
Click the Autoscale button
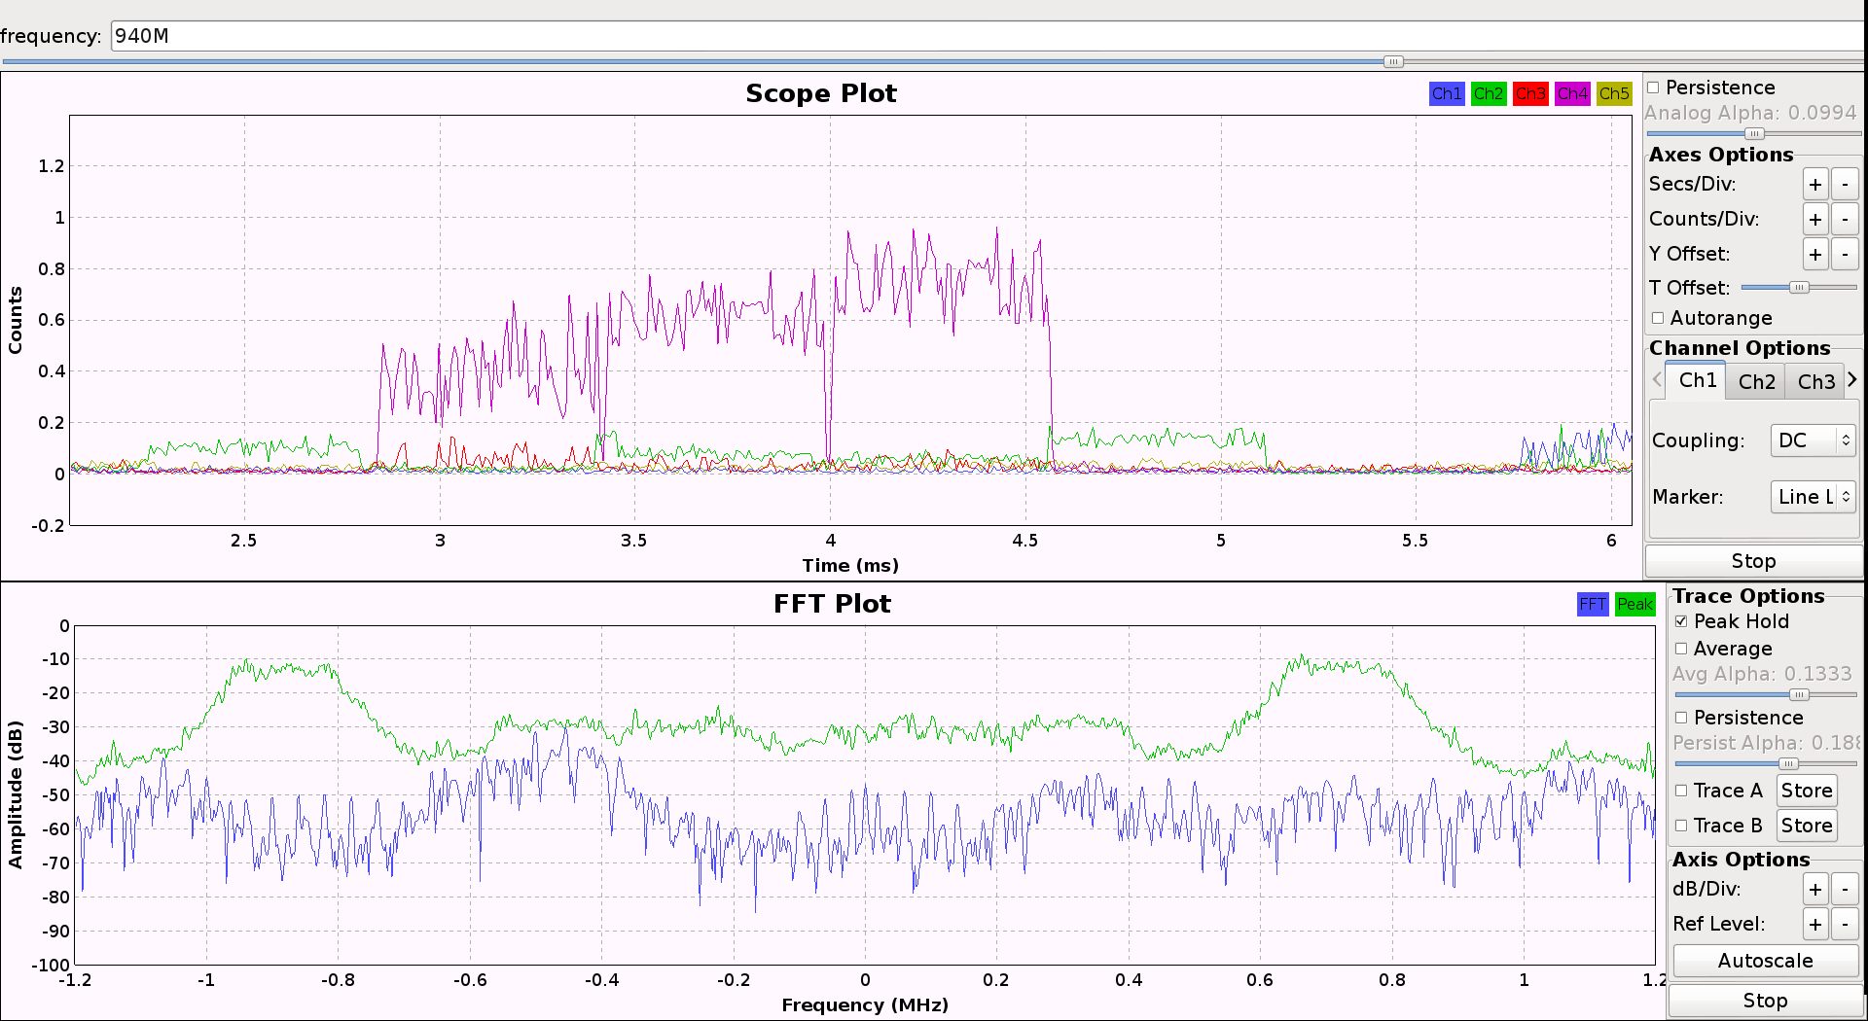coord(1765,961)
